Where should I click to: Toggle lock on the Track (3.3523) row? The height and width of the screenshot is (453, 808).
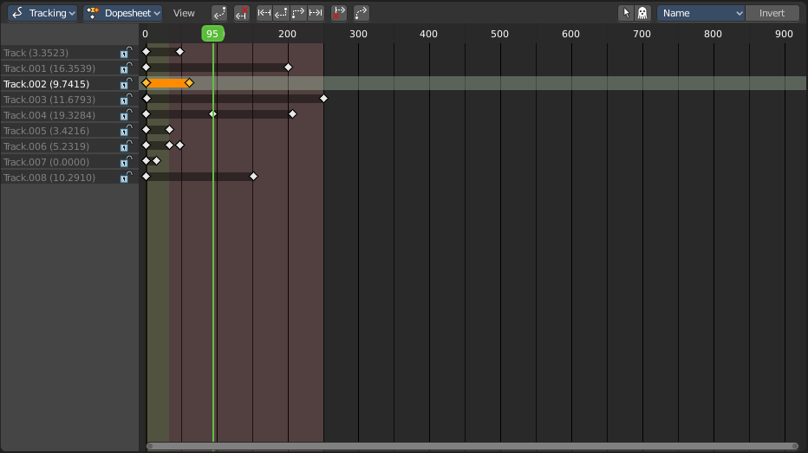127,53
